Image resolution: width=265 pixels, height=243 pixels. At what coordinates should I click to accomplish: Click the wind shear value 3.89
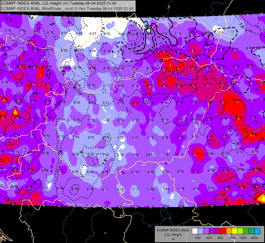(210, 154)
